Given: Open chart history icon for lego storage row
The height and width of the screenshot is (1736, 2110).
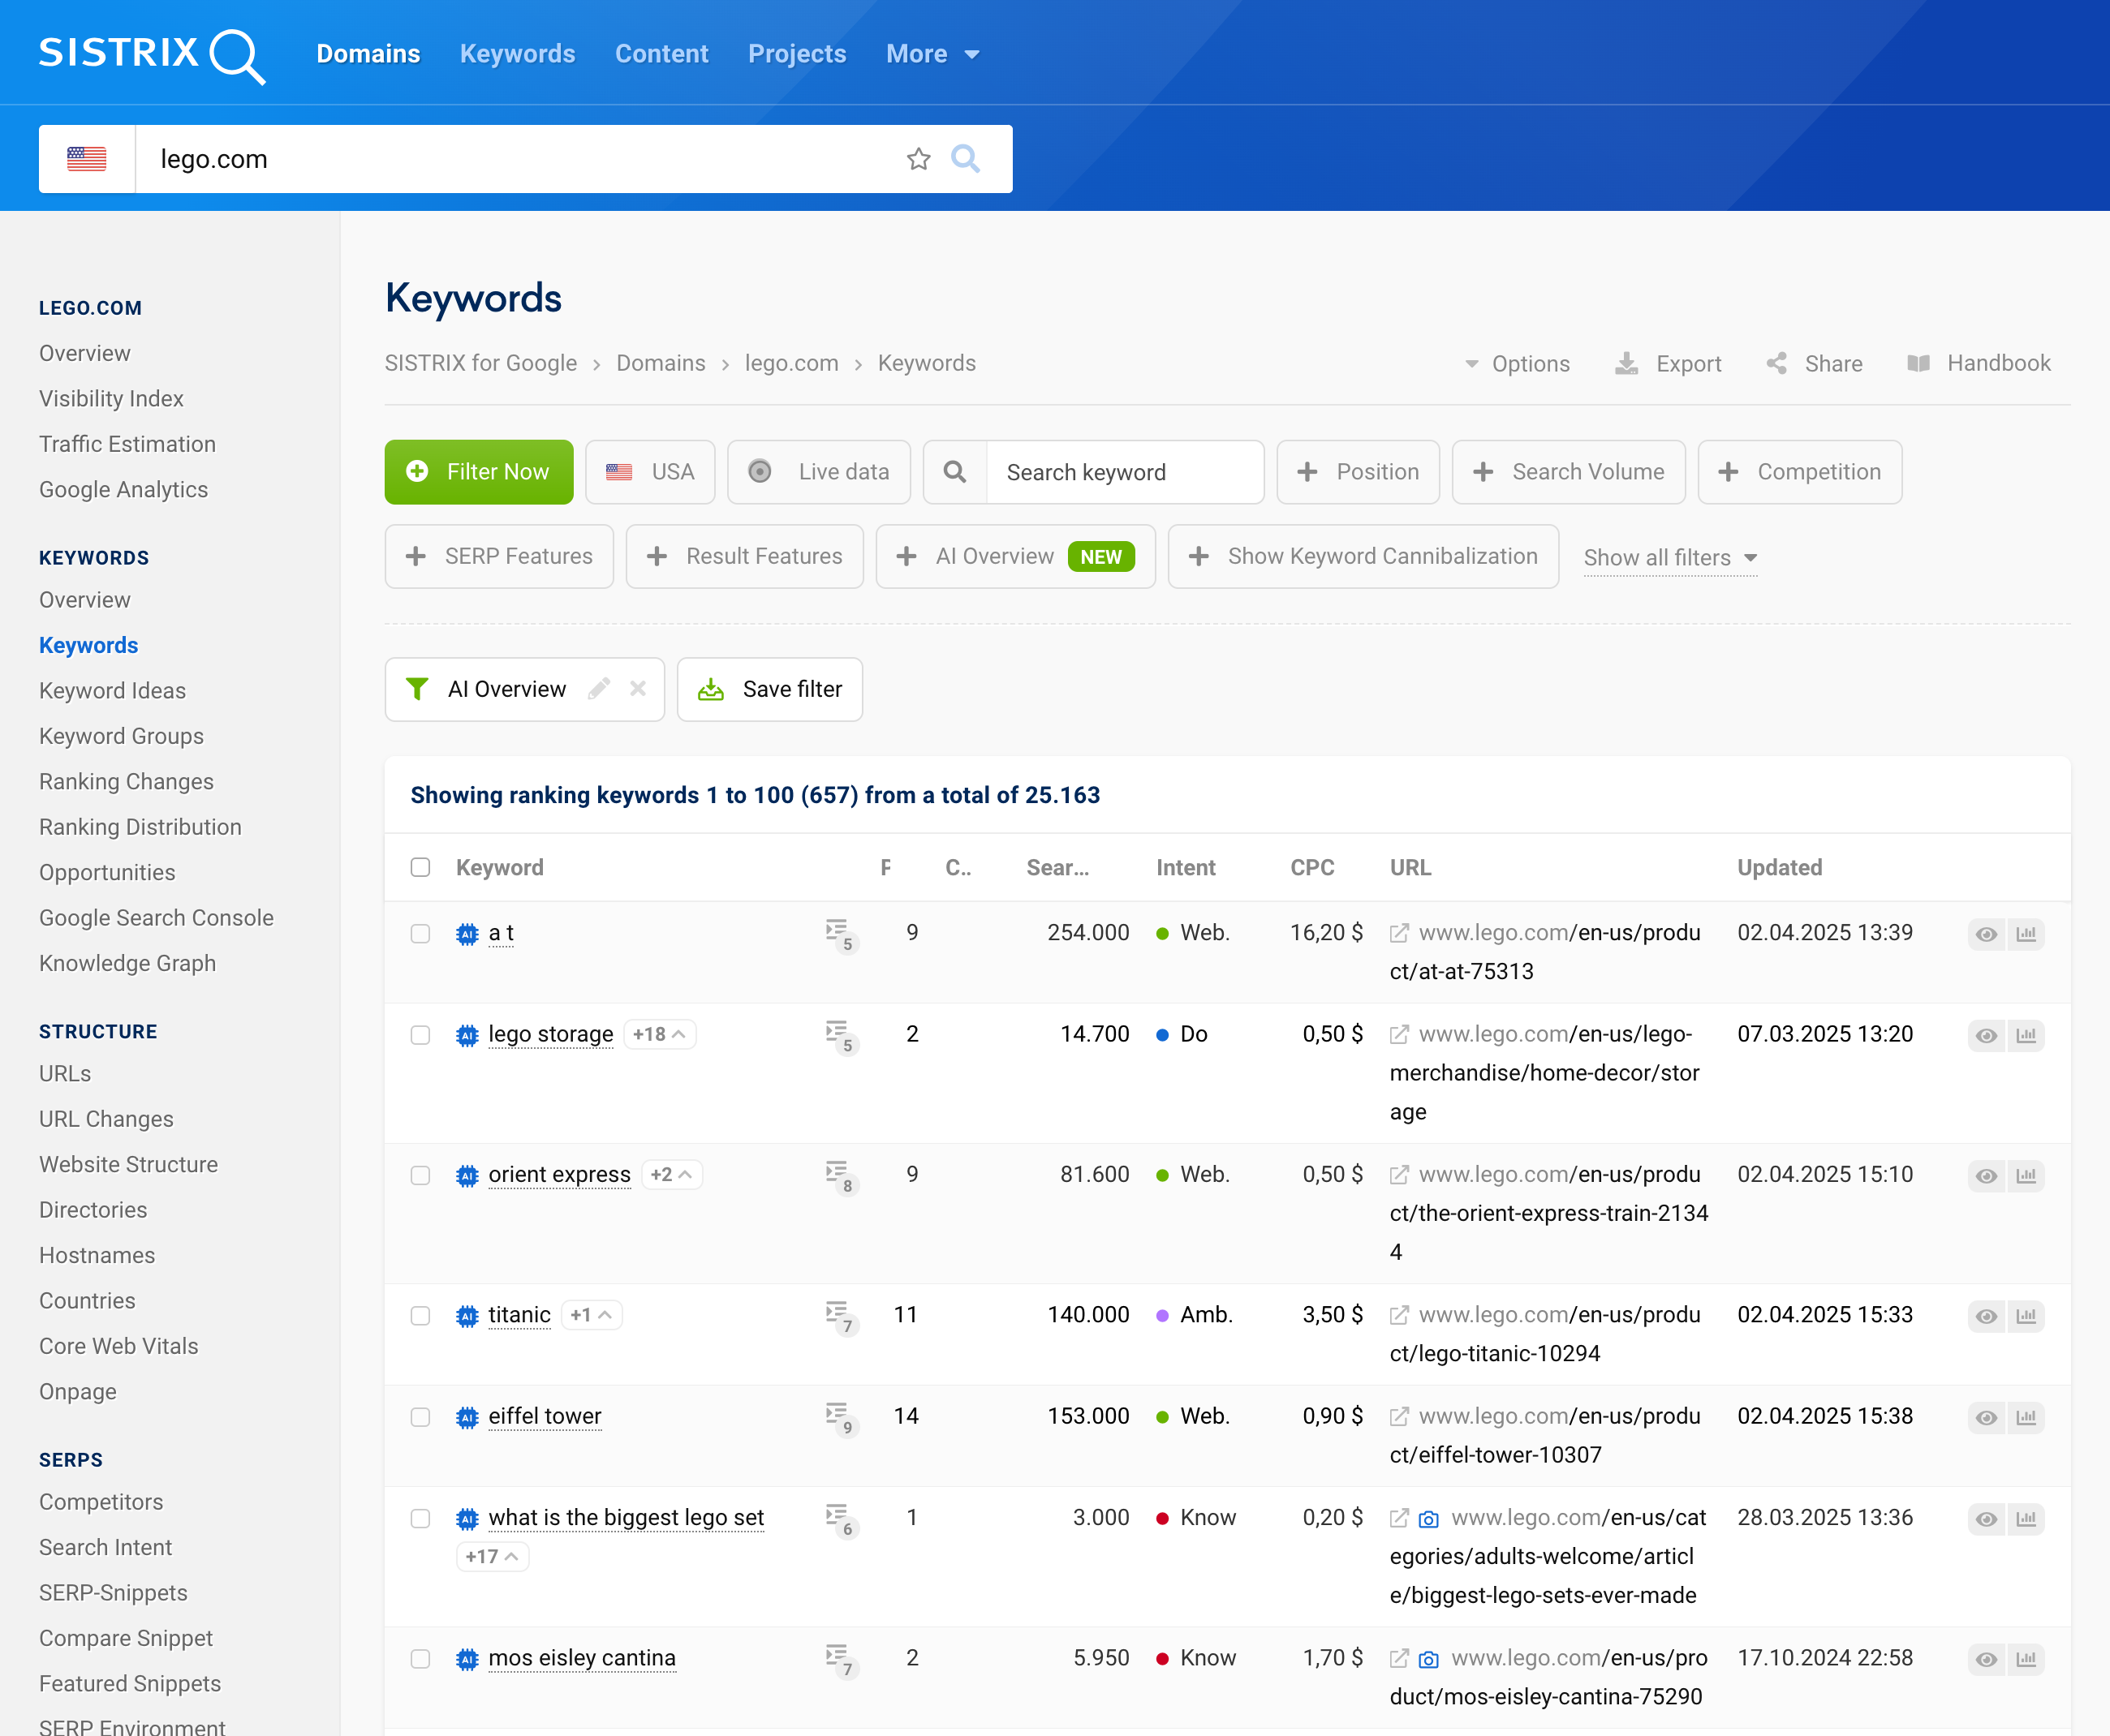Looking at the screenshot, I should 2026,1035.
